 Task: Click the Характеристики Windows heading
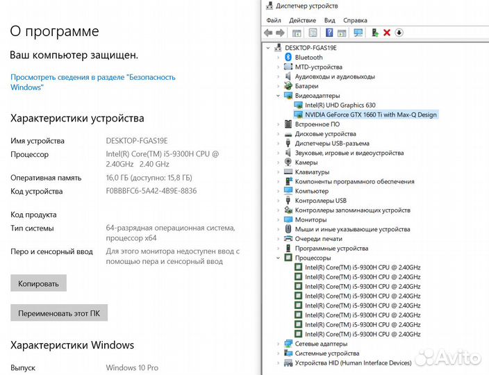point(72,344)
